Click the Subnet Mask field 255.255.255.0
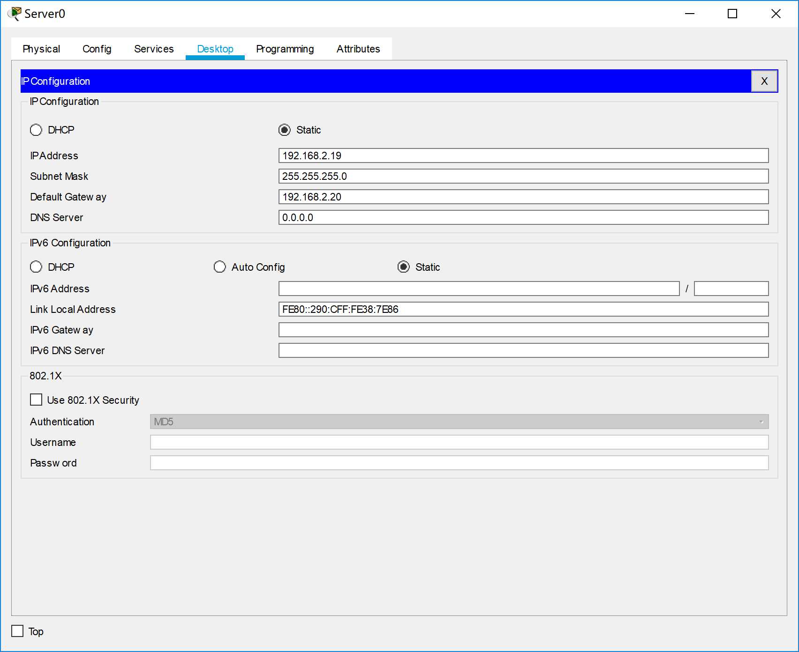The image size is (799, 652). click(x=524, y=176)
